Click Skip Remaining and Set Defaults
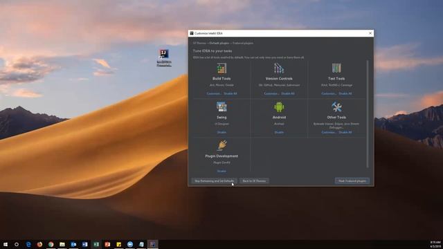The height and width of the screenshot is (249, 443). pyautogui.click(x=214, y=181)
